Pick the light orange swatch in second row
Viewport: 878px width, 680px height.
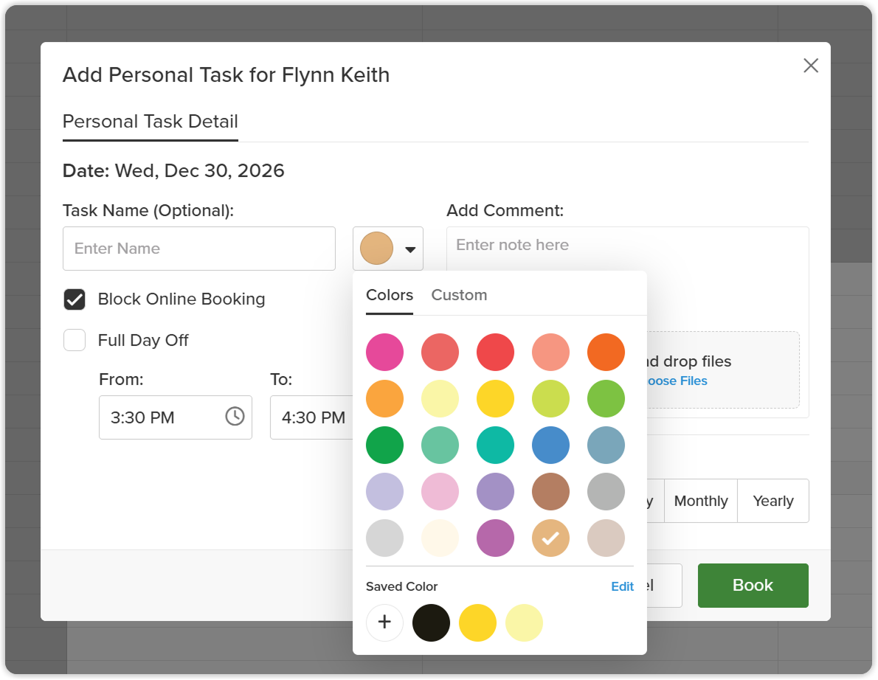pyautogui.click(x=384, y=398)
